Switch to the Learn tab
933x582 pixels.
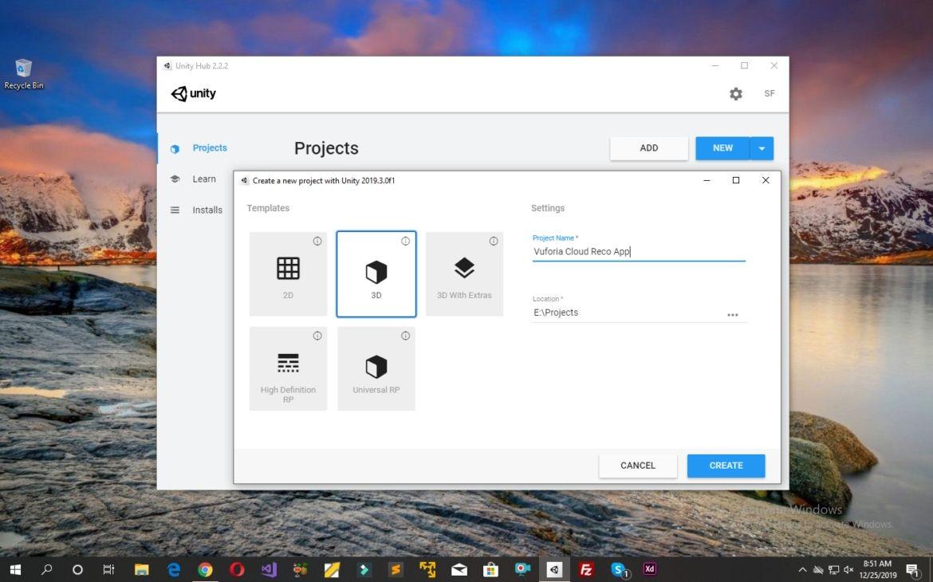point(192,179)
